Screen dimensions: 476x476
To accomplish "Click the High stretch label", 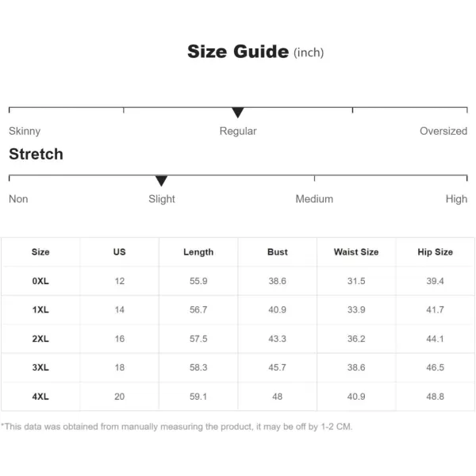I will tap(456, 199).
